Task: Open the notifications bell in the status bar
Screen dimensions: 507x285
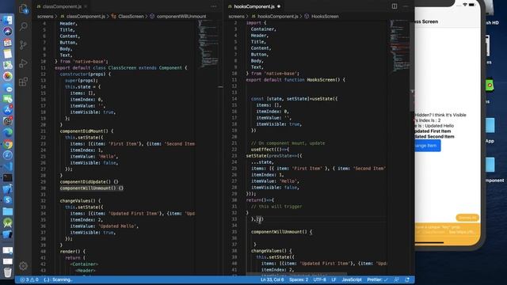Action: click(x=407, y=279)
